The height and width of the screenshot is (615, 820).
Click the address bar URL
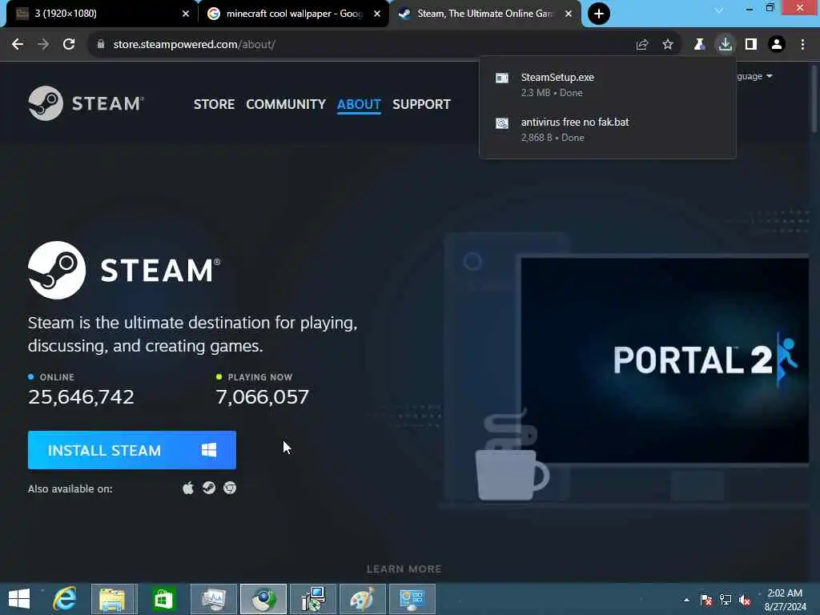[194, 45]
